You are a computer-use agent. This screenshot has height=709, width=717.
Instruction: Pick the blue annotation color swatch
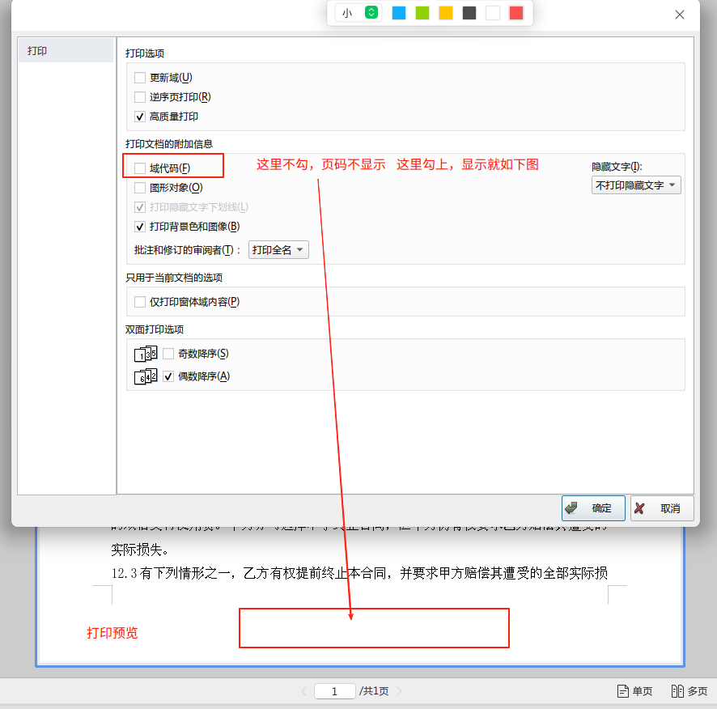pyautogui.click(x=399, y=13)
